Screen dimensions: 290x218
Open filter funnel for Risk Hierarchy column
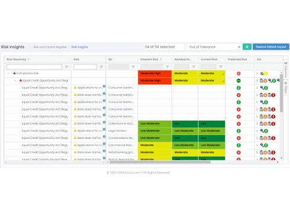click(67, 67)
